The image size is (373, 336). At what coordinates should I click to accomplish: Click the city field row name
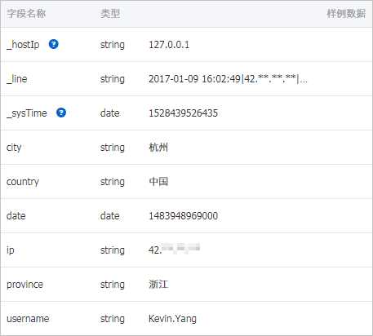14,148
